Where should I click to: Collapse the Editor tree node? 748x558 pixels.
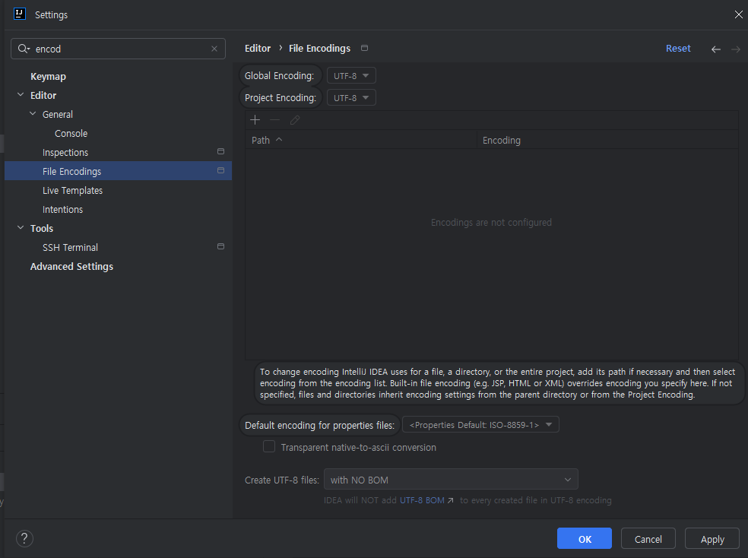21,95
